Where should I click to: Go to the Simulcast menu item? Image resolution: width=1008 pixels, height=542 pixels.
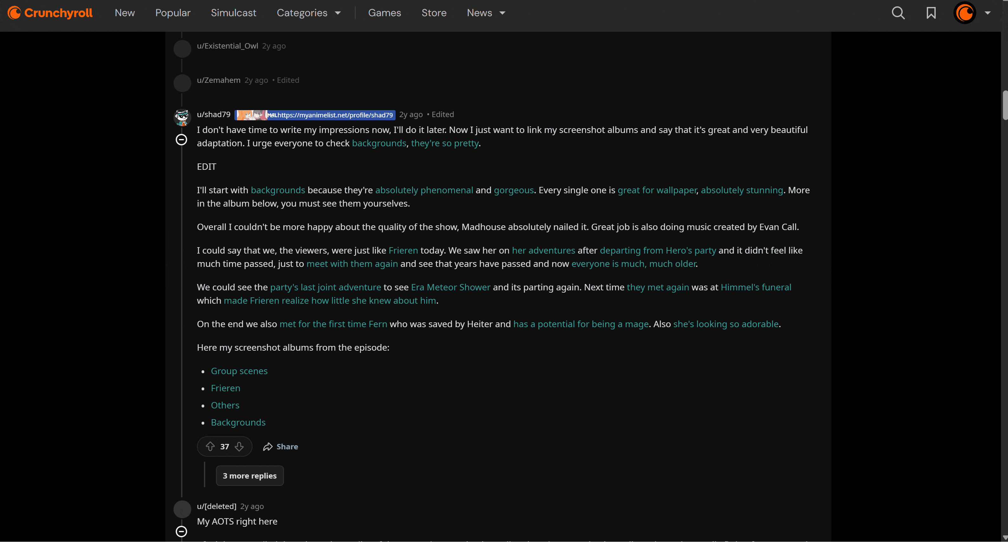click(x=233, y=13)
